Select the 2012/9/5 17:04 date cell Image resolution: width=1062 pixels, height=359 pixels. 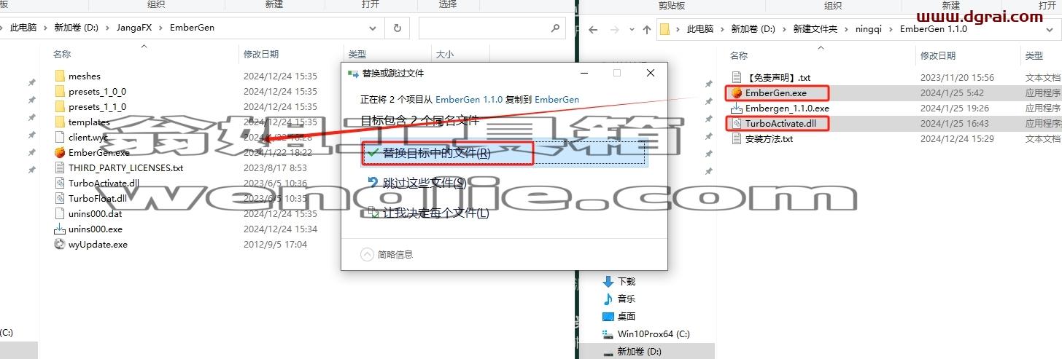tap(275, 244)
